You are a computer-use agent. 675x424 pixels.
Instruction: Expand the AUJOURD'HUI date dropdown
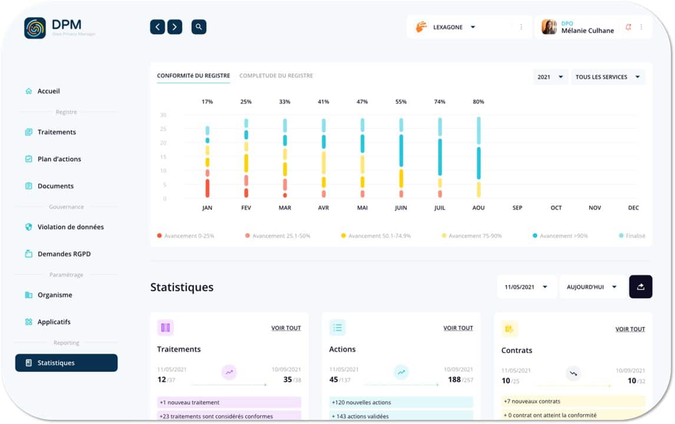(591, 287)
